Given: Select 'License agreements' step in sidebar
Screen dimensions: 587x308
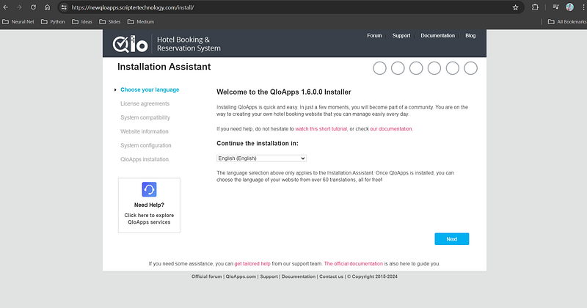Looking at the screenshot, I should pyautogui.click(x=145, y=103).
